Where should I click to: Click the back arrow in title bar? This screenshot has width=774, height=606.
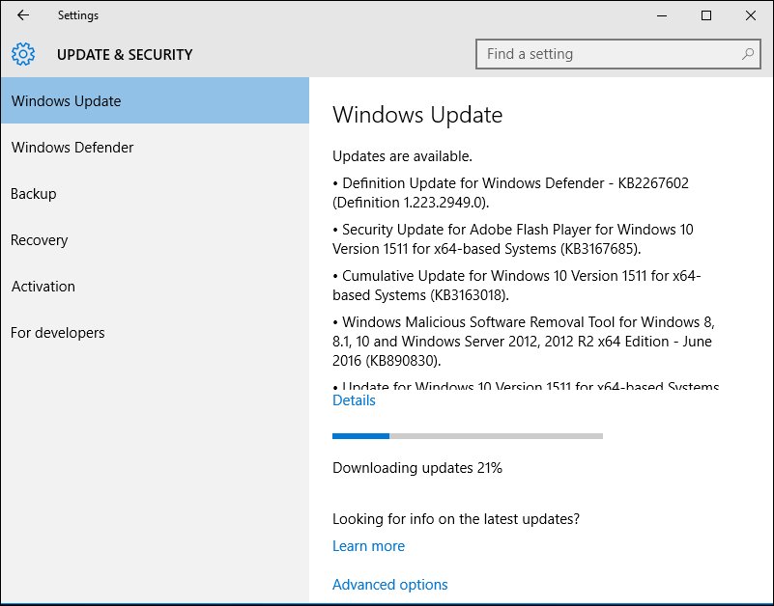23,15
